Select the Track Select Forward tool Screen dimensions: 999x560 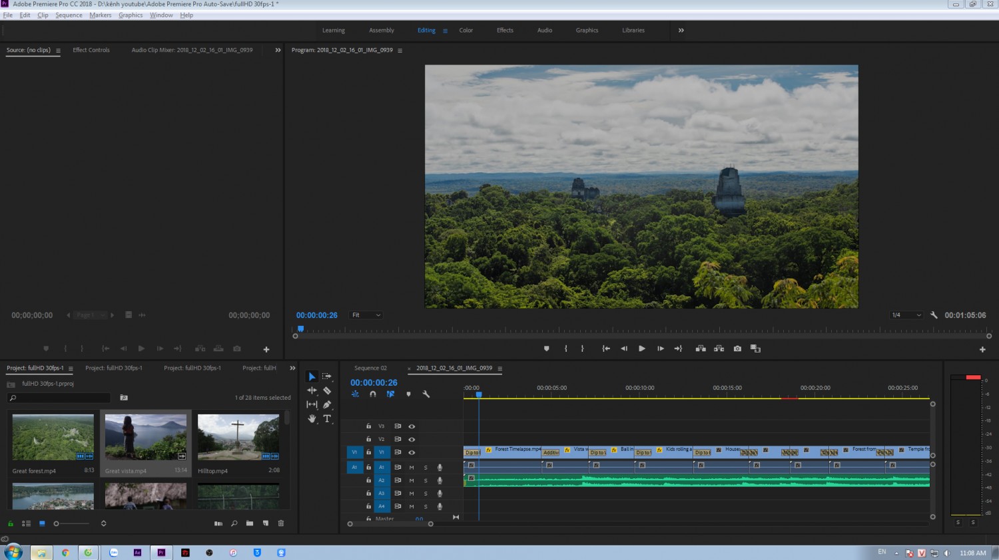[x=327, y=376]
